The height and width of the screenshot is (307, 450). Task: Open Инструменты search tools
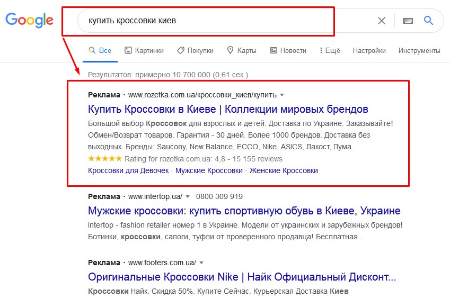pos(419,50)
